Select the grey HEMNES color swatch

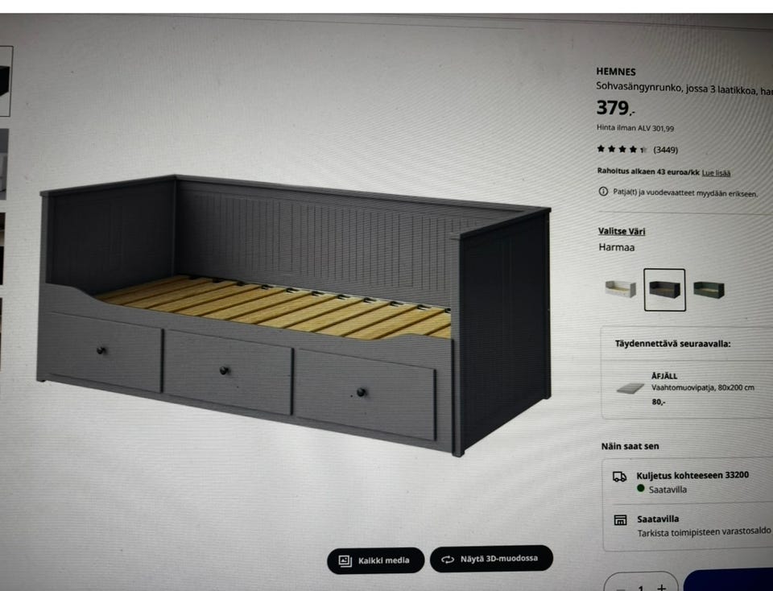664,289
